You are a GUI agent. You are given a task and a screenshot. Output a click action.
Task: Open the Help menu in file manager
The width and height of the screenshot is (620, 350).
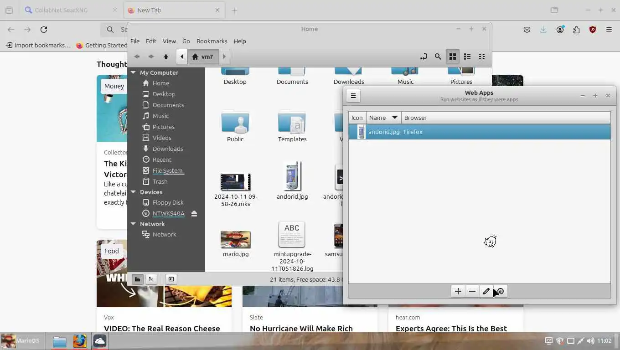tap(240, 41)
